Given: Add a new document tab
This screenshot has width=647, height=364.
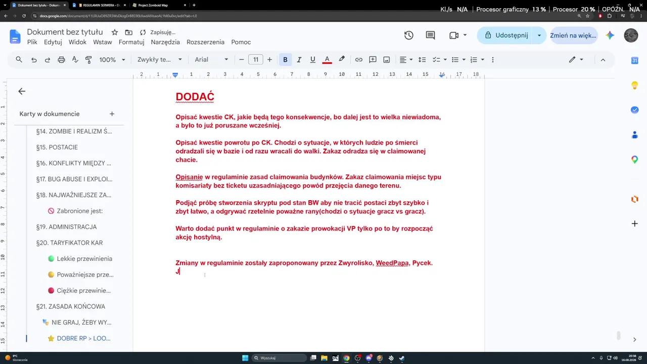Looking at the screenshot, I should (x=112, y=114).
